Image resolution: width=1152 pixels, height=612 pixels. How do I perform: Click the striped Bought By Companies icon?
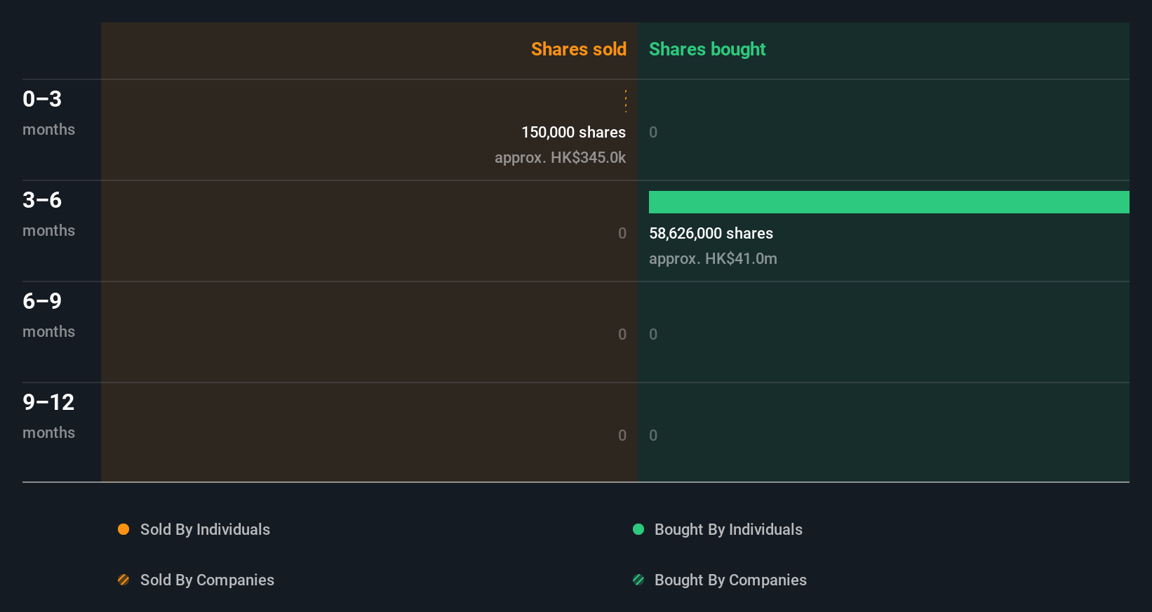pyautogui.click(x=638, y=580)
